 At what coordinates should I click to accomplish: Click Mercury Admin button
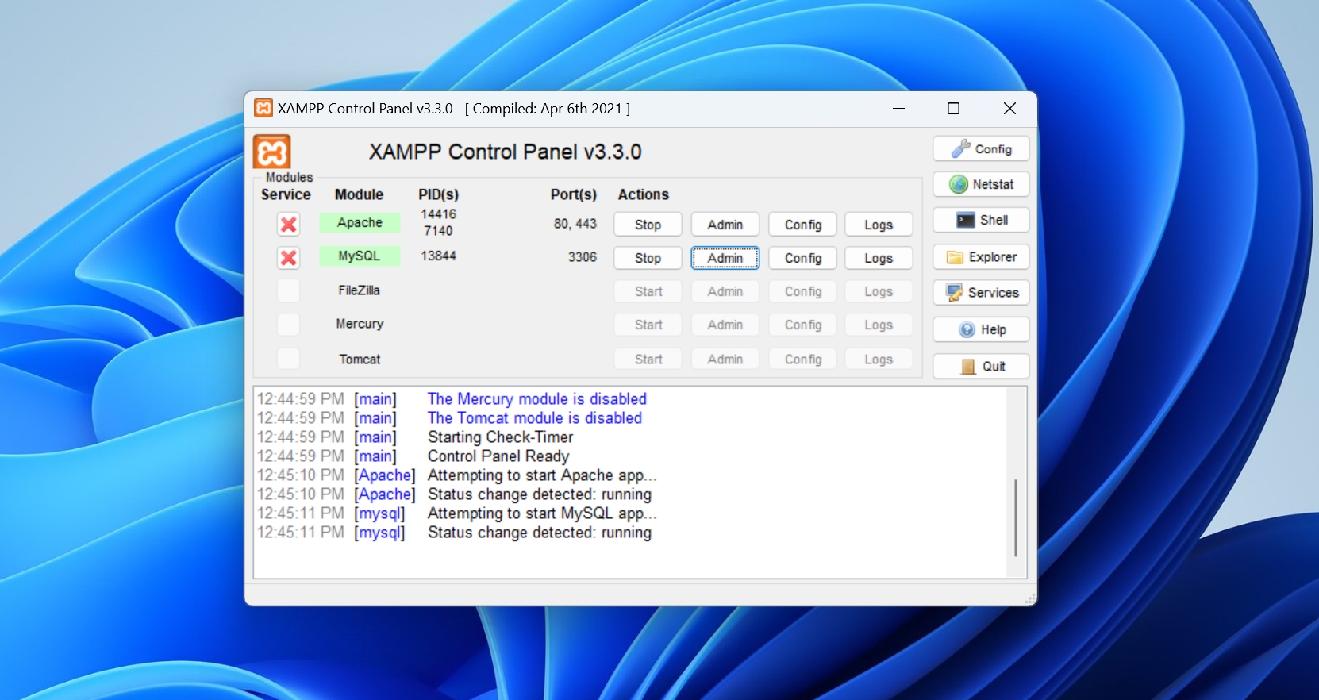coord(725,325)
